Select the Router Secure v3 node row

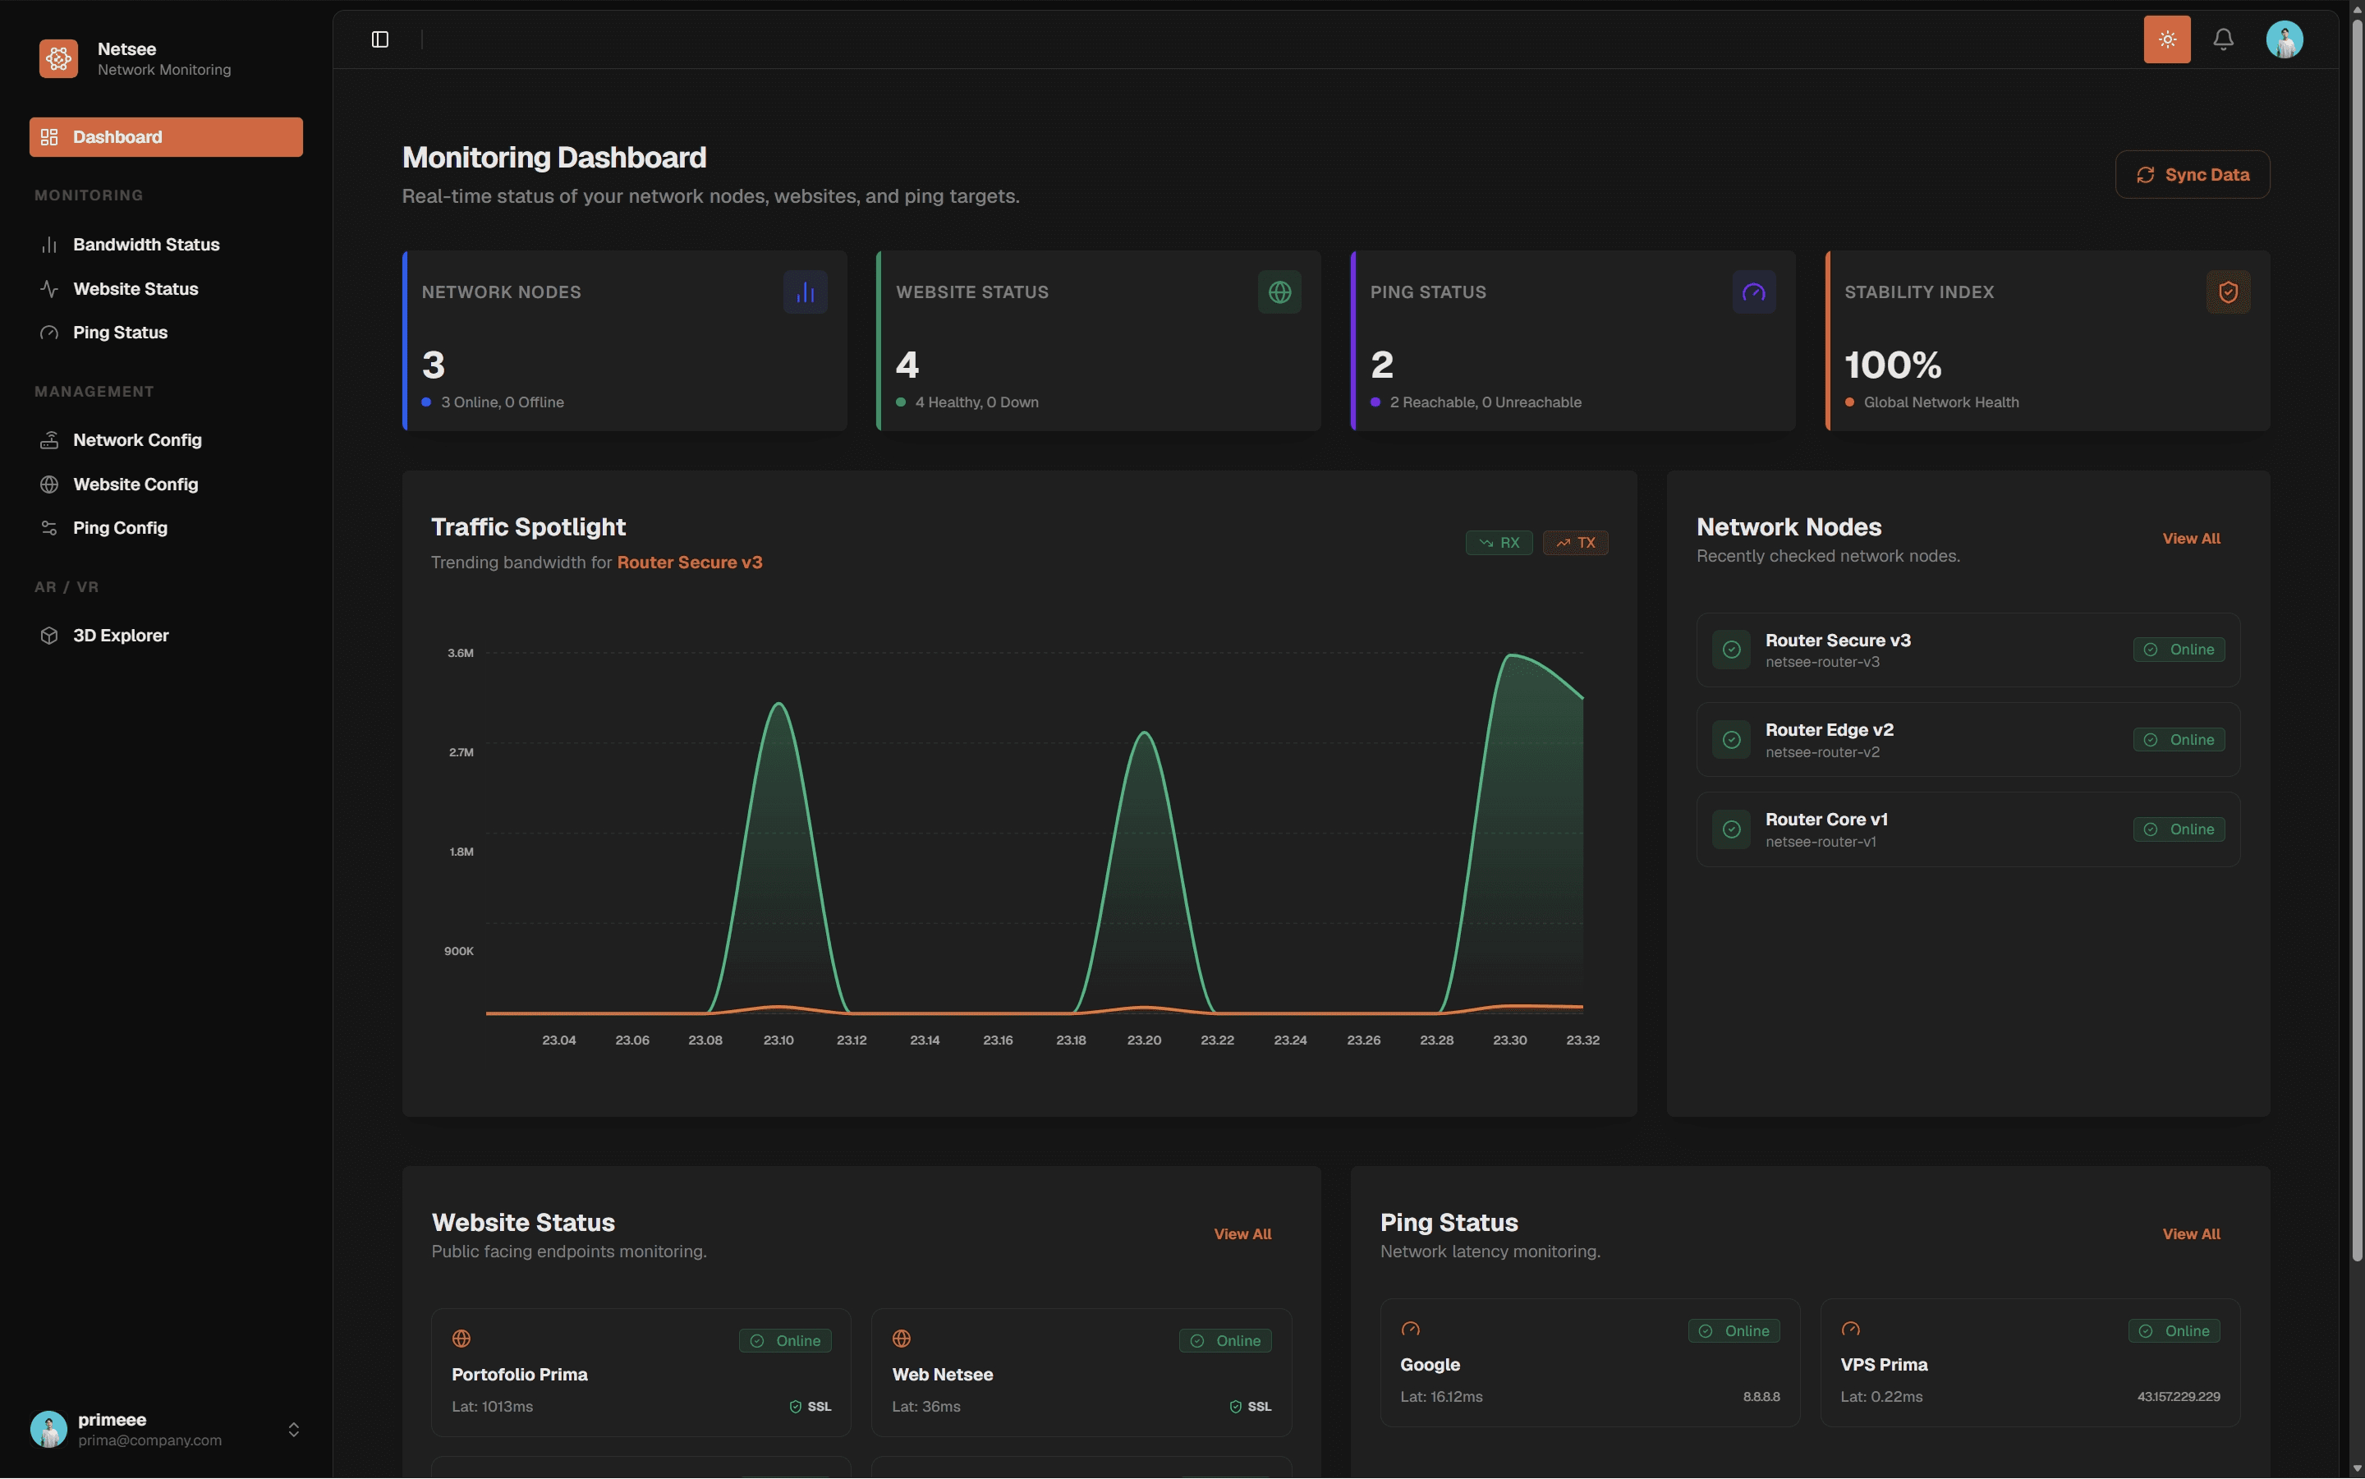point(1968,650)
